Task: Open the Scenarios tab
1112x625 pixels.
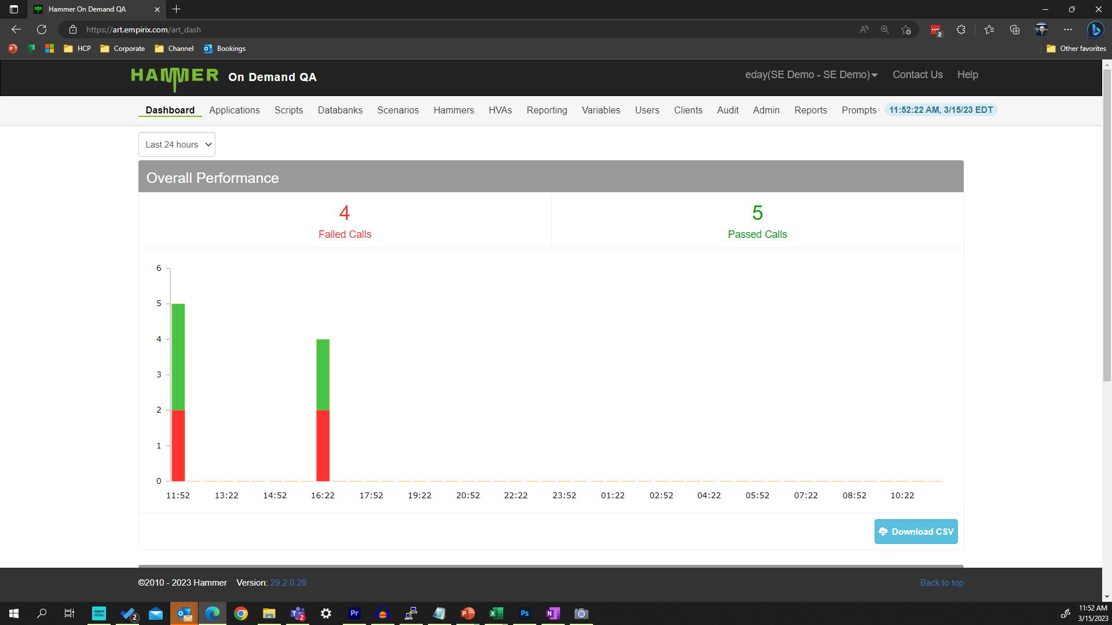Action: (x=398, y=110)
